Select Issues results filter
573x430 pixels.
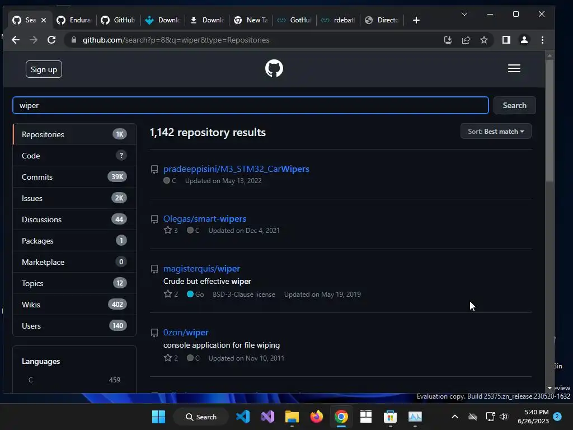point(74,198)
